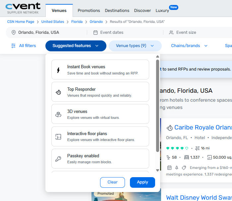Click the calendar icon in Caribe Royale card
The width and height of the screenshot is (232, 201).
(x=169, y=168)
